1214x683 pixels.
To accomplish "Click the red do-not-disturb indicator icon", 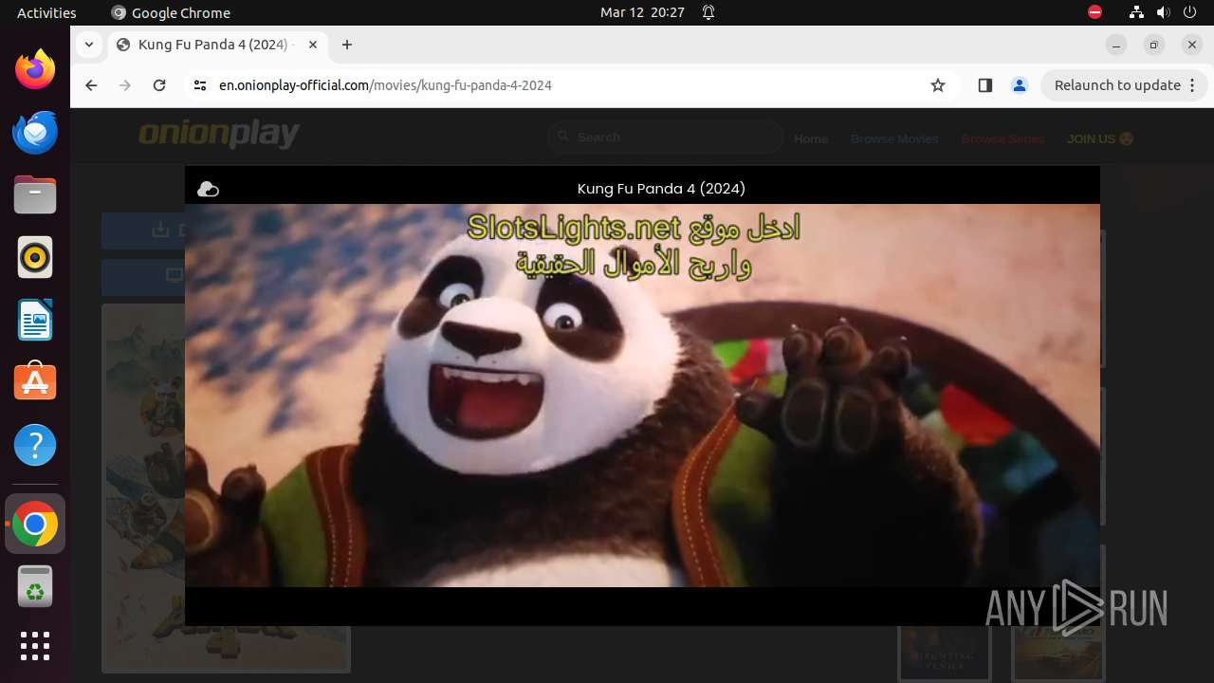I will (1094, 13).
